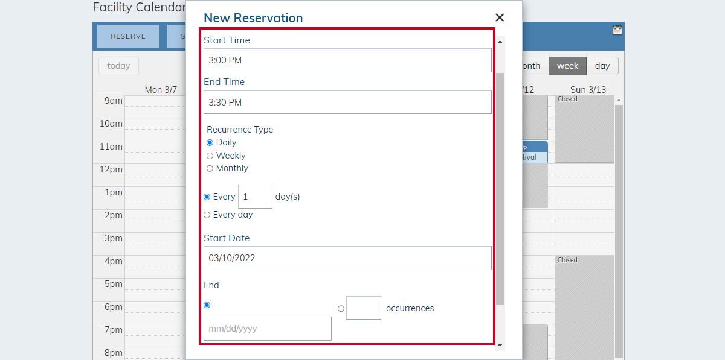Select the Weekly recurrence type
Screen dimensions: 725x360
(210, 156)
